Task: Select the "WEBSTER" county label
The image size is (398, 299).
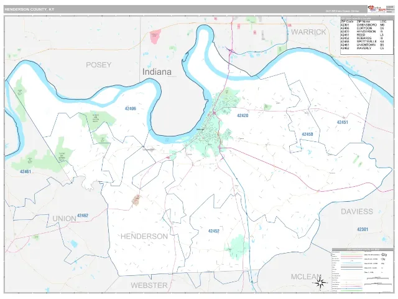Action: [x=149, y=285]
